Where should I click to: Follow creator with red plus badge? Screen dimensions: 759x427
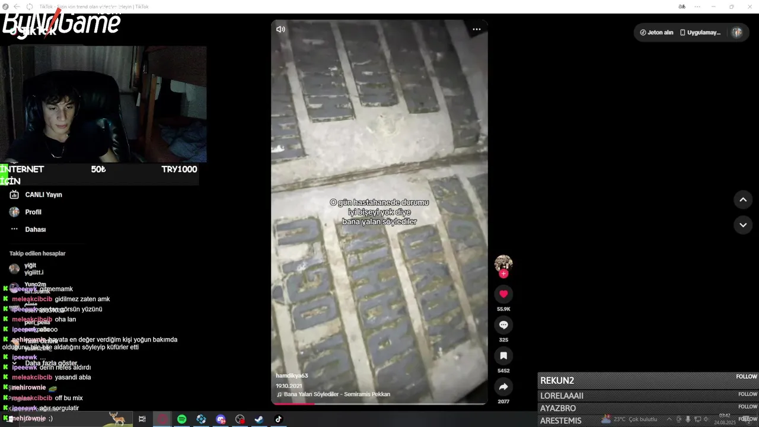coord(503,273)
